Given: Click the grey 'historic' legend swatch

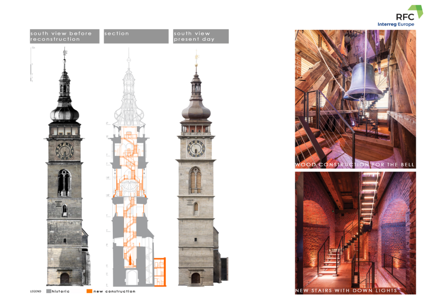Looking at the screenshot, I should point(49,291).
